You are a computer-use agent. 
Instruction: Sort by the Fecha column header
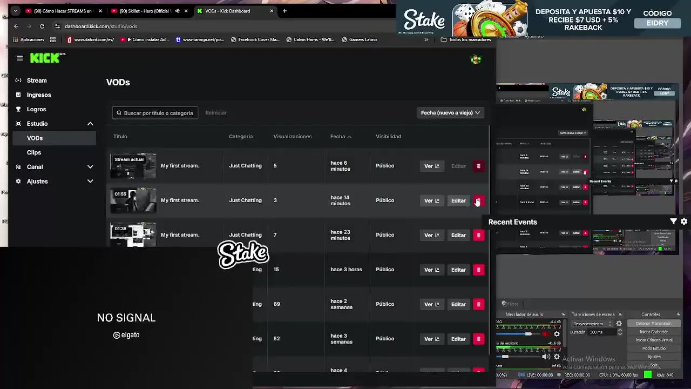pyautogui.click(x=341, y=137)
